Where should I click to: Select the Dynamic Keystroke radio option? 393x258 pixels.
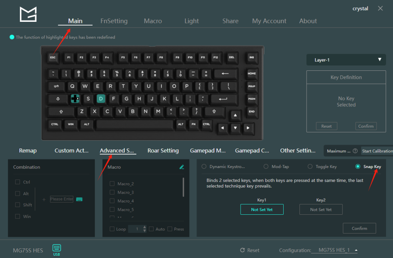(x=204, y=167)
